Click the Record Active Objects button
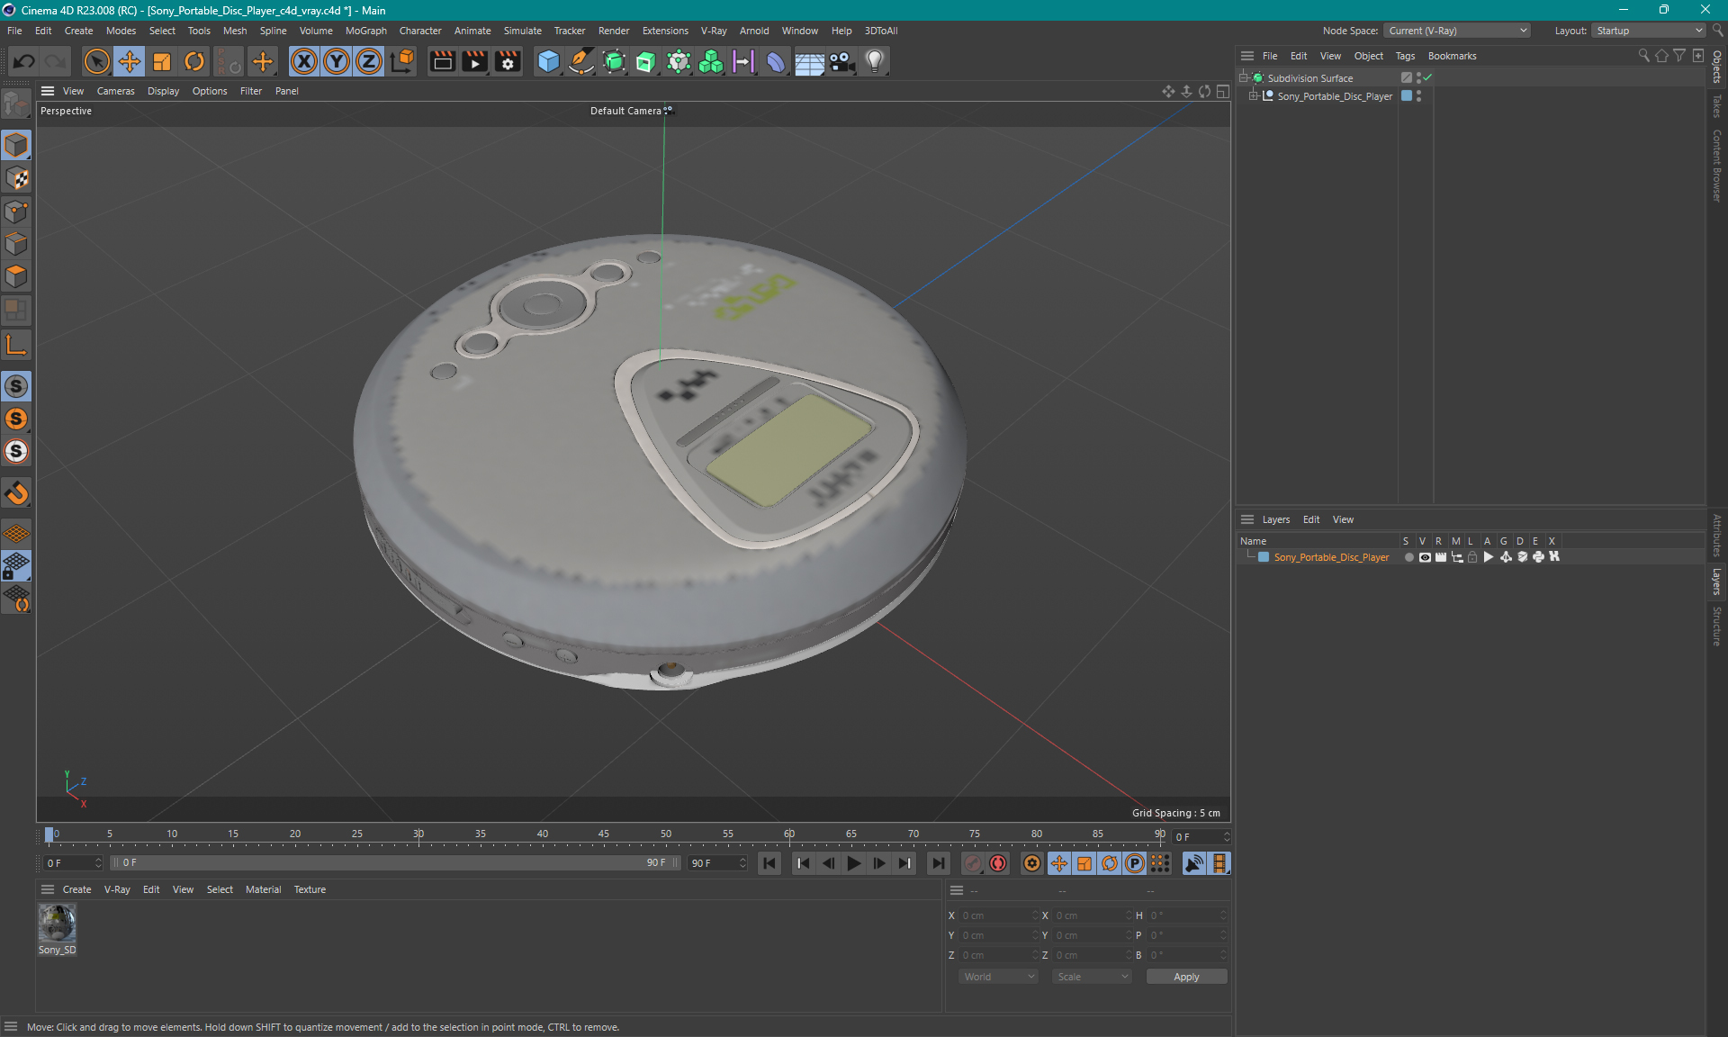Viewport: 1728px width, 1037px height. coord(972,863)
